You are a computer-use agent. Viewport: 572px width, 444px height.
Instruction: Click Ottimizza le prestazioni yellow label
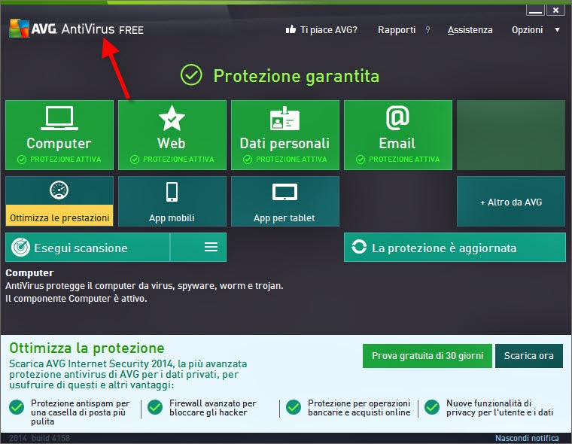pyautogui.click(x=59, y=217)
